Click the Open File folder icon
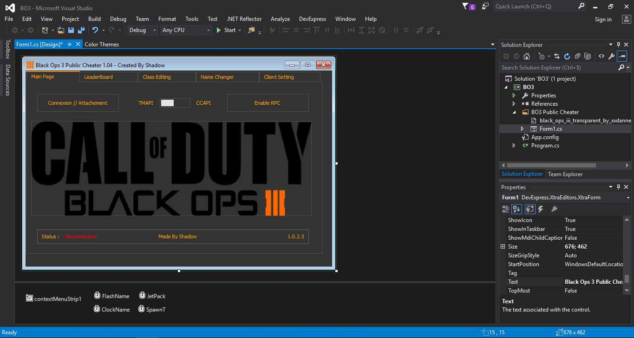The height and width of the screenshot is (338, 634). [x=60, y=30]
